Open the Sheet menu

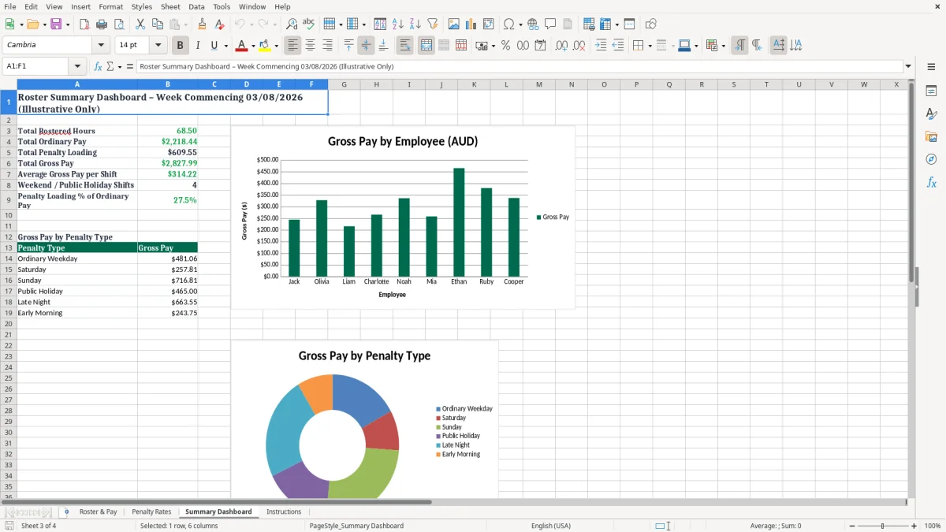(170, 6)
